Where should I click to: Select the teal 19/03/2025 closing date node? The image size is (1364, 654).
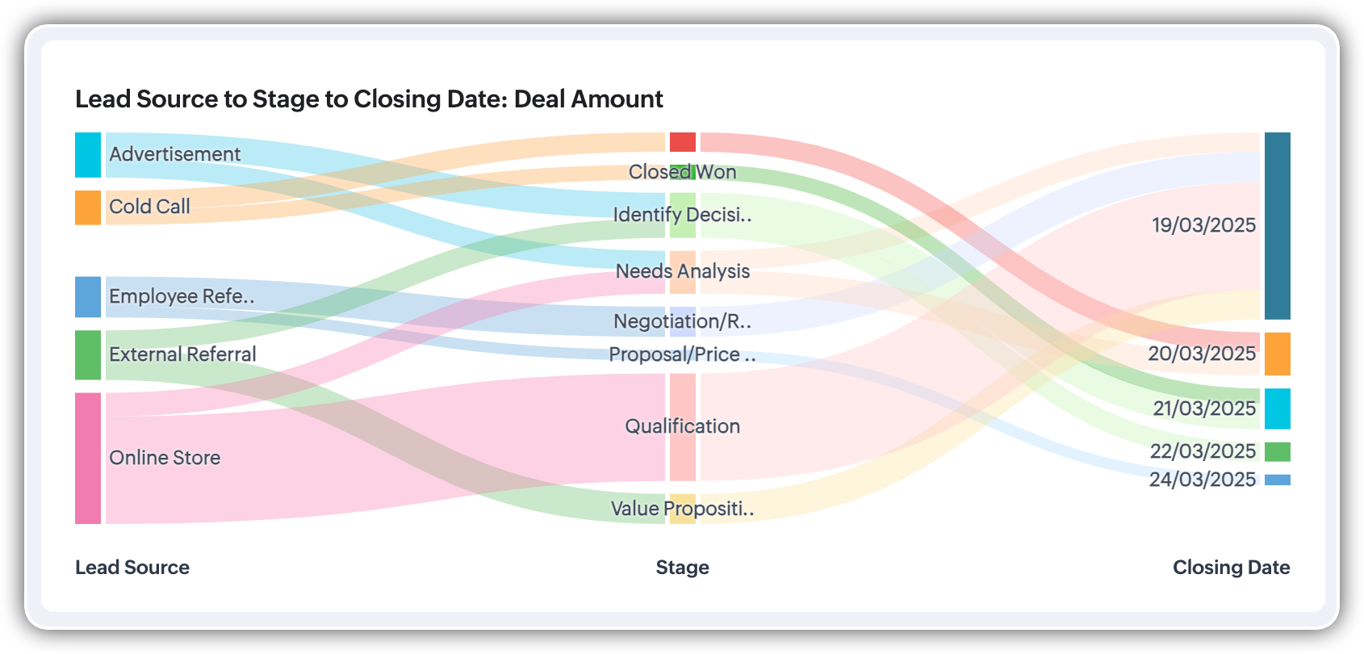click(1277, 225)
